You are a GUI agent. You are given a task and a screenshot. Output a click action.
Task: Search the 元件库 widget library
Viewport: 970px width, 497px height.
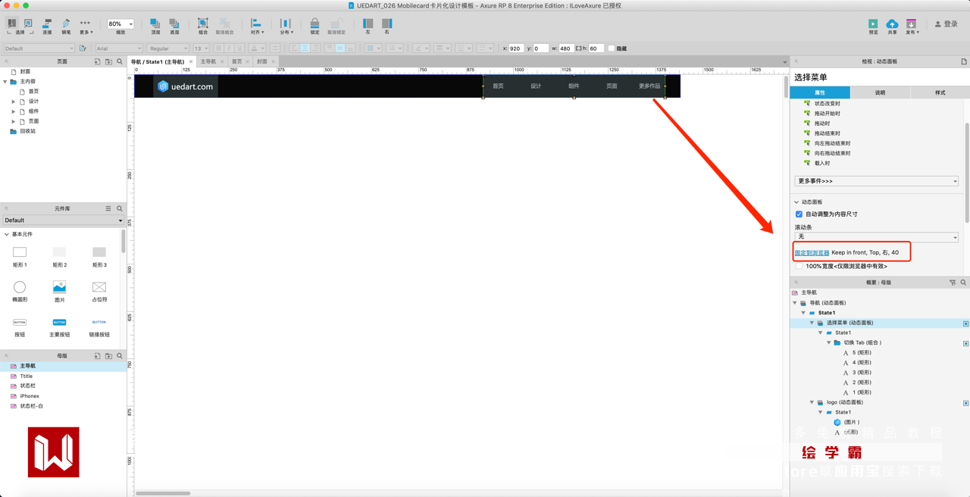pos(120,208)
